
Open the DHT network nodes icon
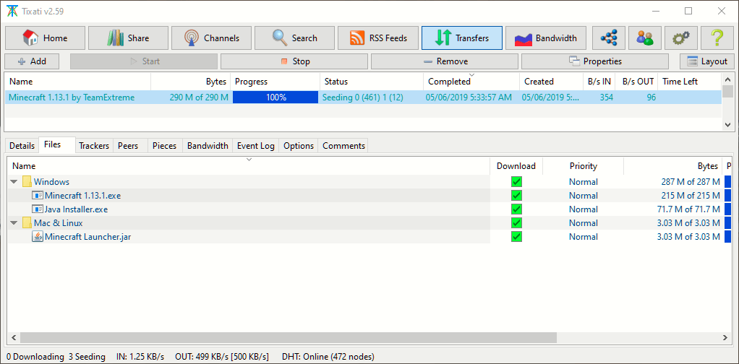tap(608, 38)
